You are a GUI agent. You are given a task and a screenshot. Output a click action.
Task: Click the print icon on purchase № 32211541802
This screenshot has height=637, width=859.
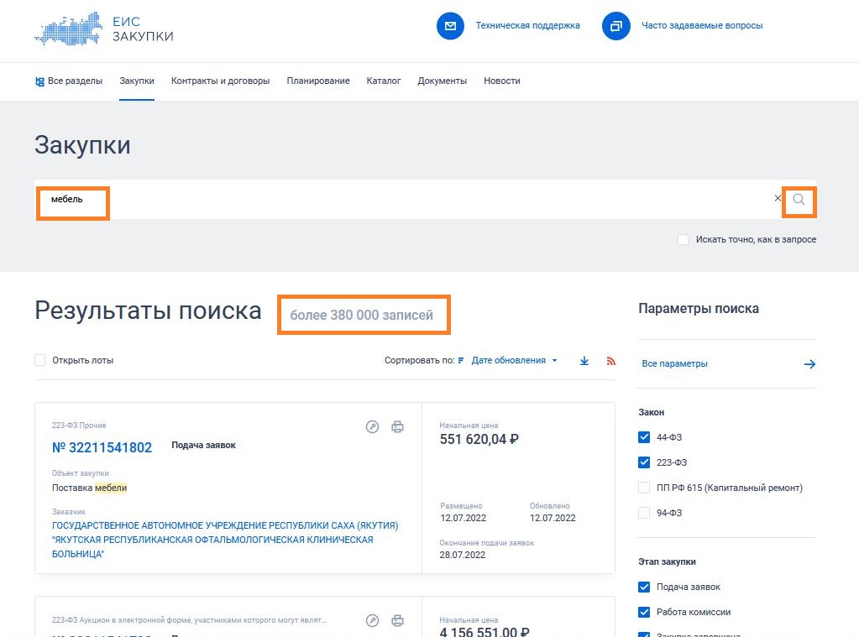tap(398, 427)
